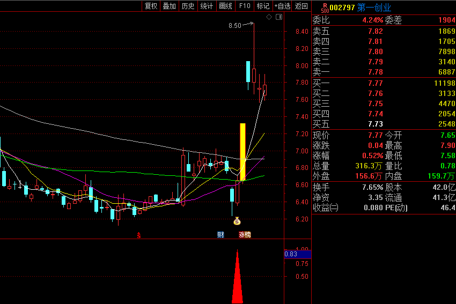456x304 pixels.
Task: Select the 画线 draw line tool
Action: click(x=225, y=6)
